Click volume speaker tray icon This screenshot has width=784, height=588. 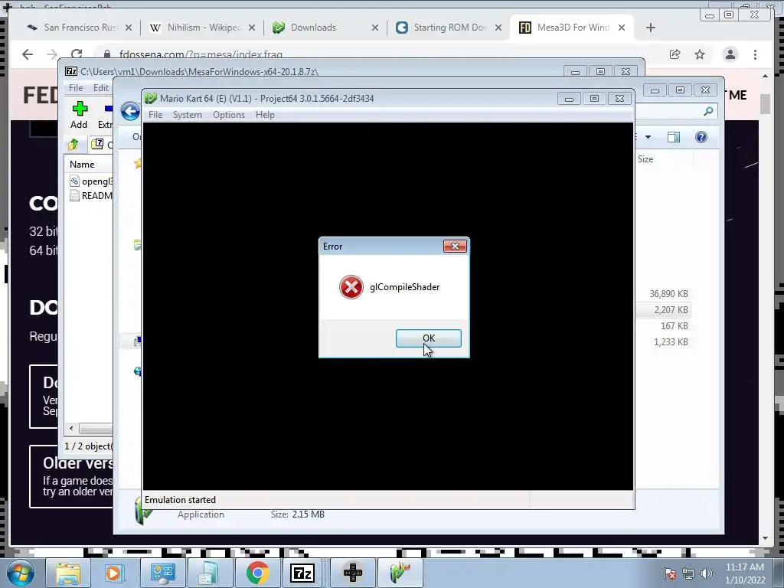click(x=707, y=573)
